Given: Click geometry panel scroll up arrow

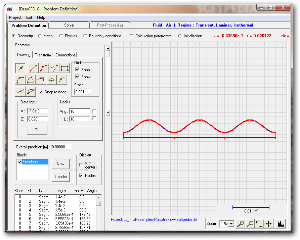Looking at the screenshot, I should (108, 48).
